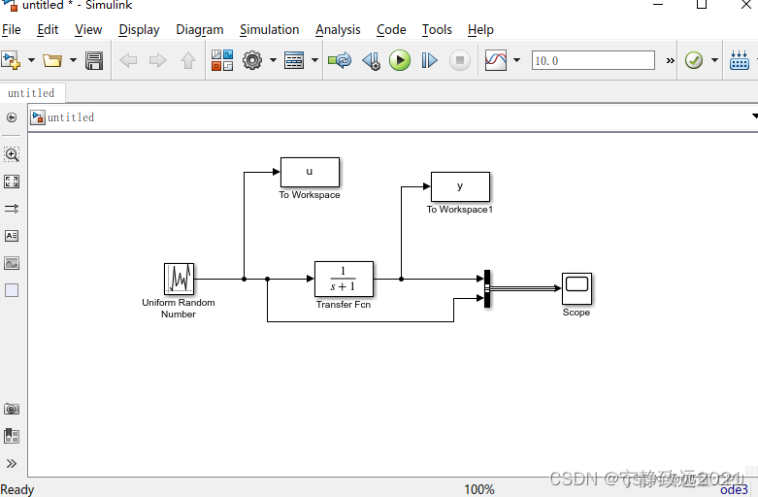
Task: Click the Open folder icon
Action: point(52,60)
